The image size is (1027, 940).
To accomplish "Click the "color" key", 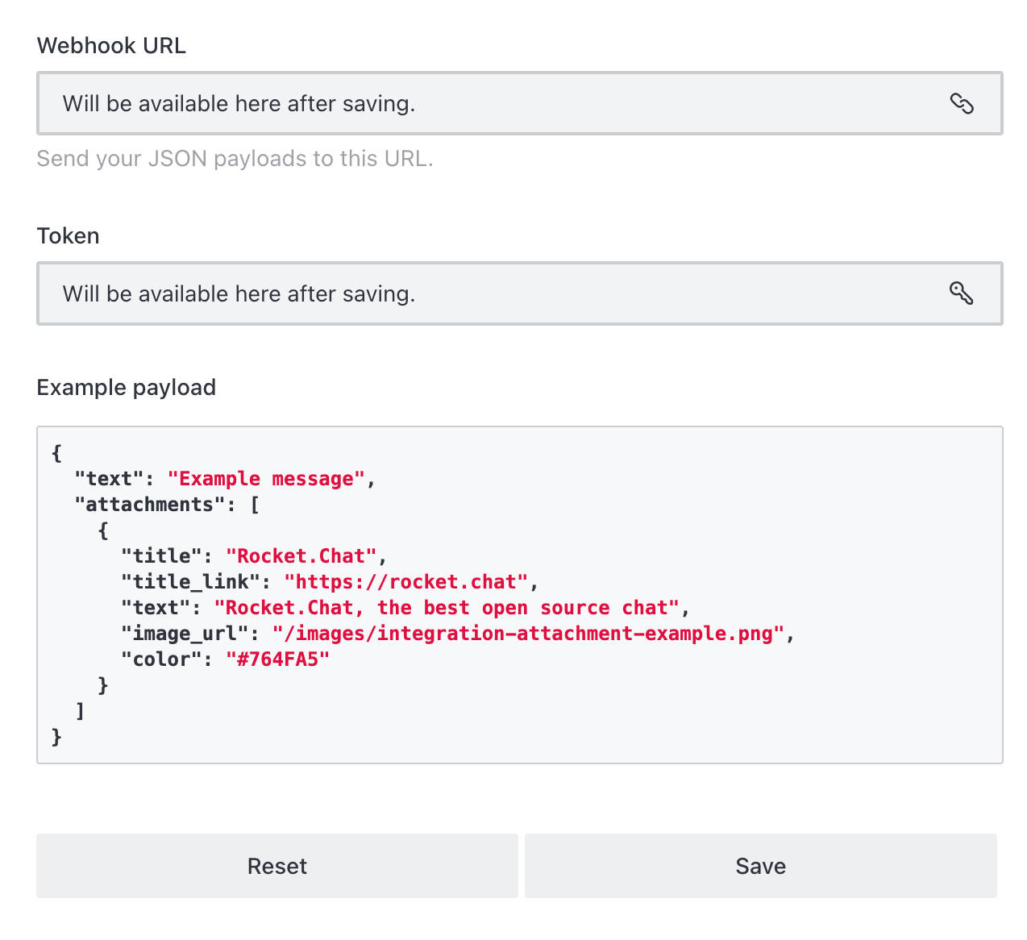I will pos(161,659).
